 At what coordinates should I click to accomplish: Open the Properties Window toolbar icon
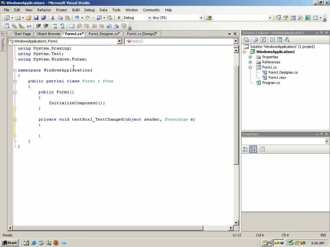point(286,18)
